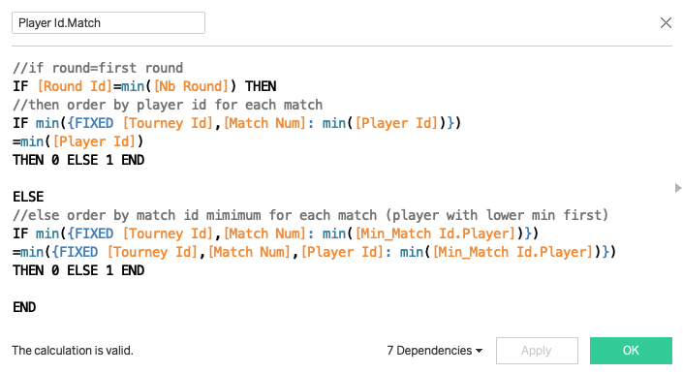Click second 'THEN 0 ELSE 1 END' line
683x374 pixels.
(78, 271)
